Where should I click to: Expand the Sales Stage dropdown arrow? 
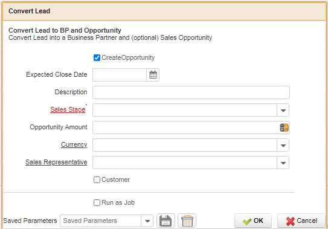283,110
